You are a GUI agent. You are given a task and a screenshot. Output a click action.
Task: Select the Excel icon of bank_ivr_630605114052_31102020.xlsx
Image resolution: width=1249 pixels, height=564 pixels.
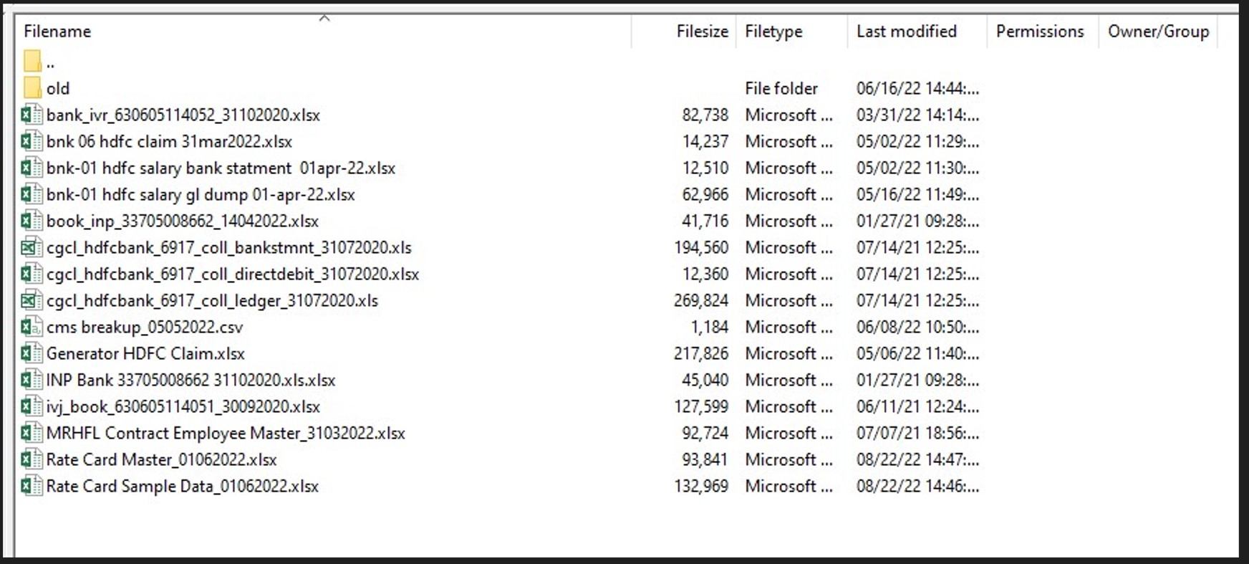click(32, 115)
